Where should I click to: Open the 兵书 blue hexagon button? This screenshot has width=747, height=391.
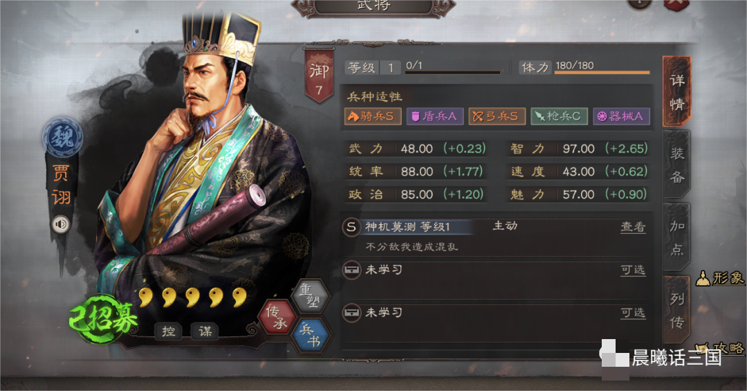[x=311, y=335]
